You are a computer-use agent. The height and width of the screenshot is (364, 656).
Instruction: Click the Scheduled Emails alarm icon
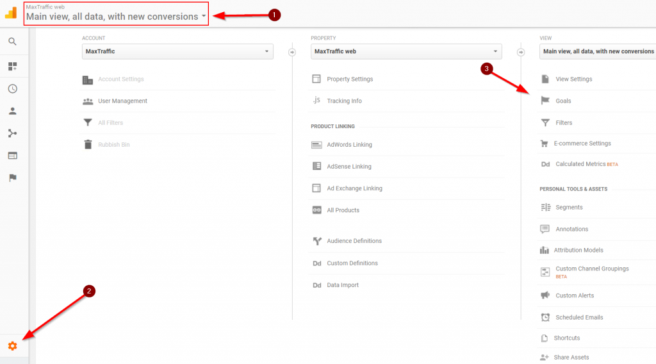(545, 317)
